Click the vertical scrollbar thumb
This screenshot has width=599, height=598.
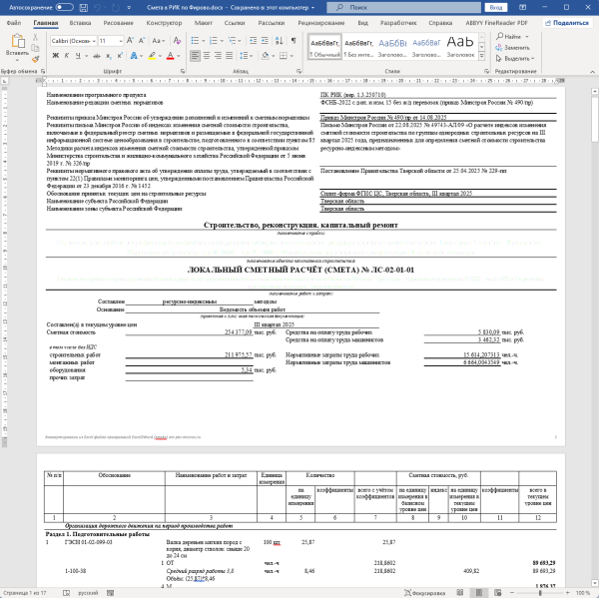pos(594,120)
